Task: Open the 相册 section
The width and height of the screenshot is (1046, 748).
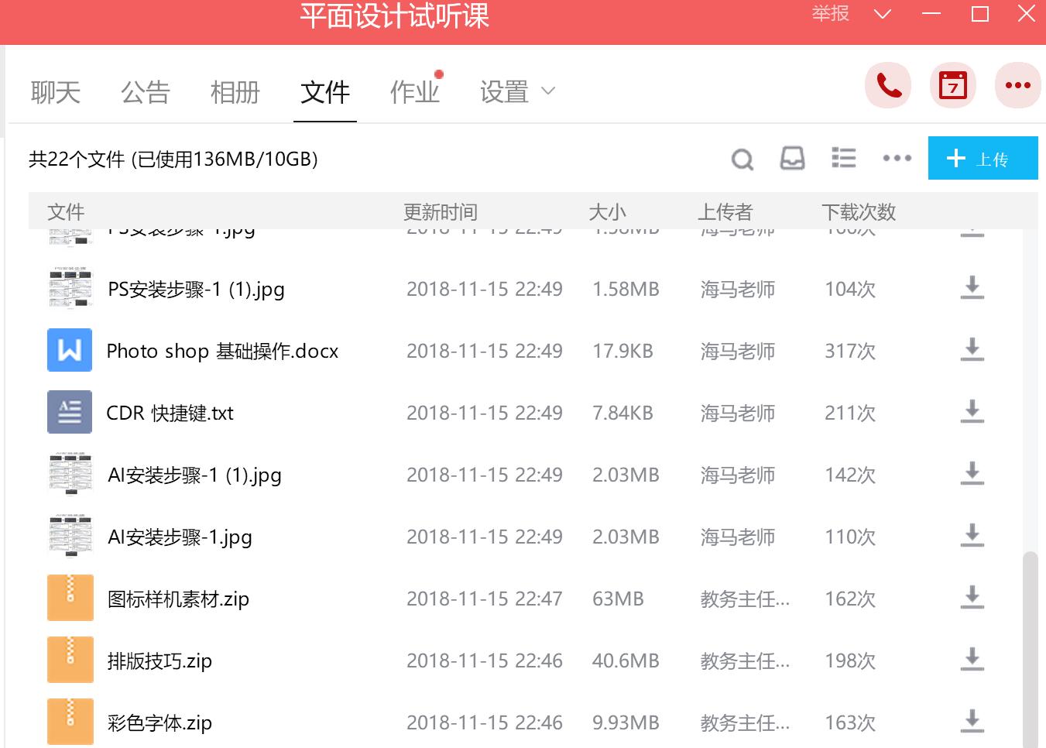Action: tap(234, 91)
